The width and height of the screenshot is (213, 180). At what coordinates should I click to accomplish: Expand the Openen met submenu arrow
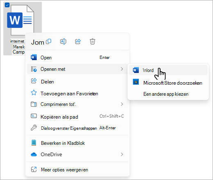[x=122, y=69]
